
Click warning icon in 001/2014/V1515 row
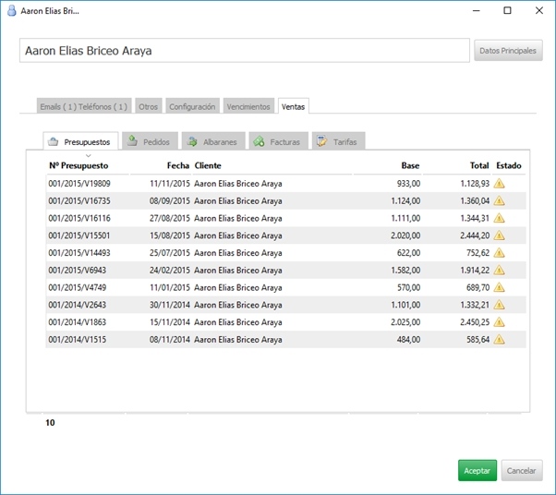[499, 340]
